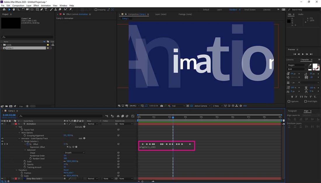Collapse the Advanced property group
The width and height of the screenshot is (321, 183).
[x=25, y=150]
